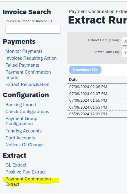Select the 07/09/2024 02:08 PM row
The image size is (127, 194).
click(97, 87)
